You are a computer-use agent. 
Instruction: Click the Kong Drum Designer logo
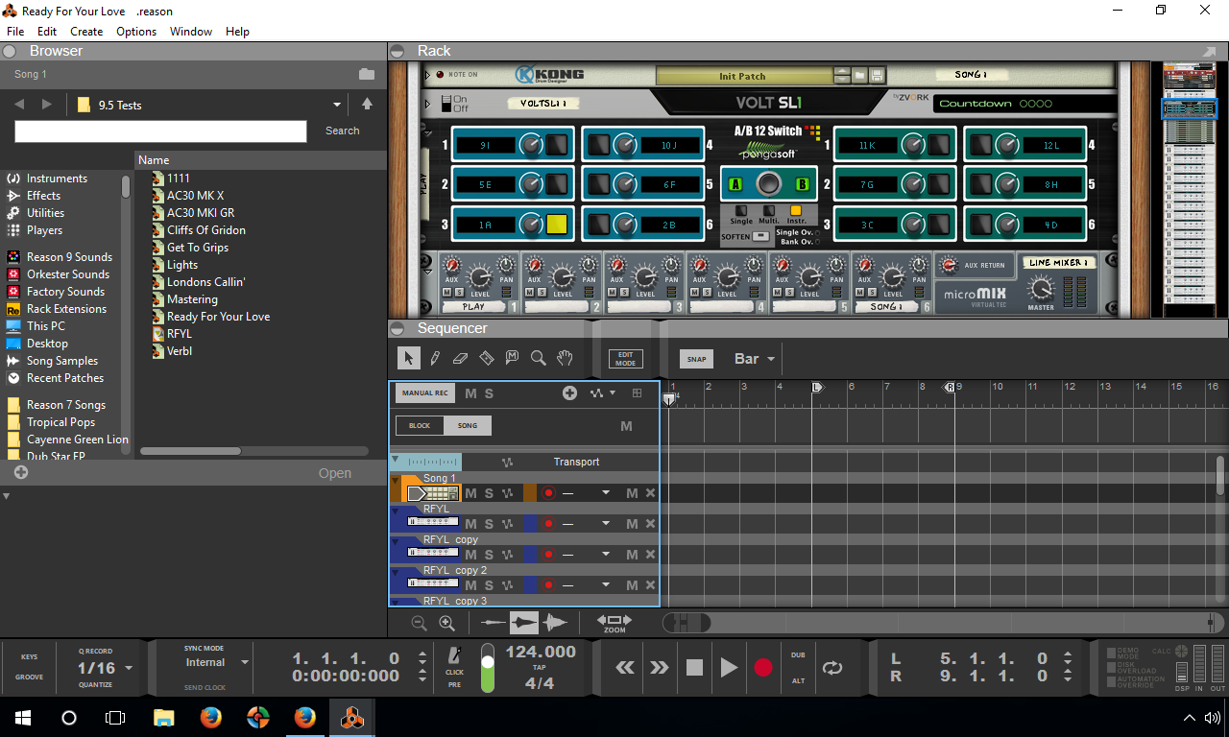(549, 75)
